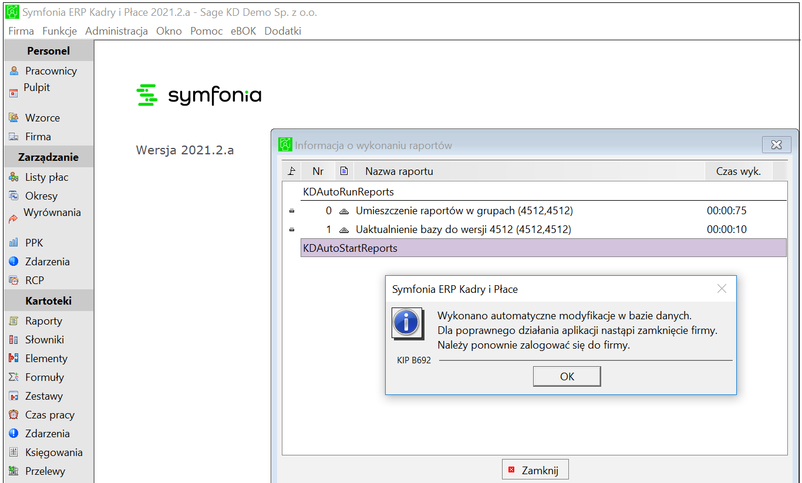The image size is (802, 483).
Task: Select the Uaktualnienie bazy do wersji 4512 row
Action: [x=534, y=229]
